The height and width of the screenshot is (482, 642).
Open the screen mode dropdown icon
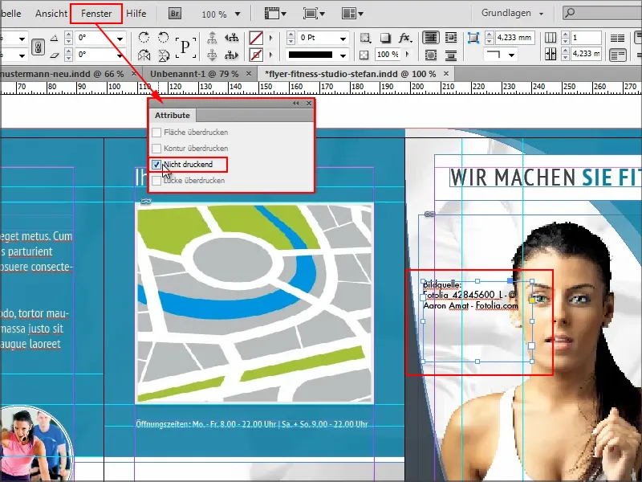[x=314, y=14]
